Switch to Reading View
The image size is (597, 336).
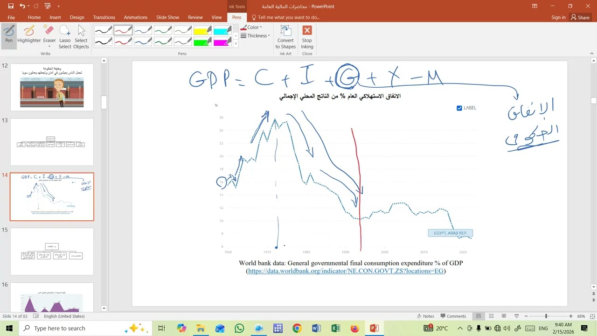(x=503, y=316)
